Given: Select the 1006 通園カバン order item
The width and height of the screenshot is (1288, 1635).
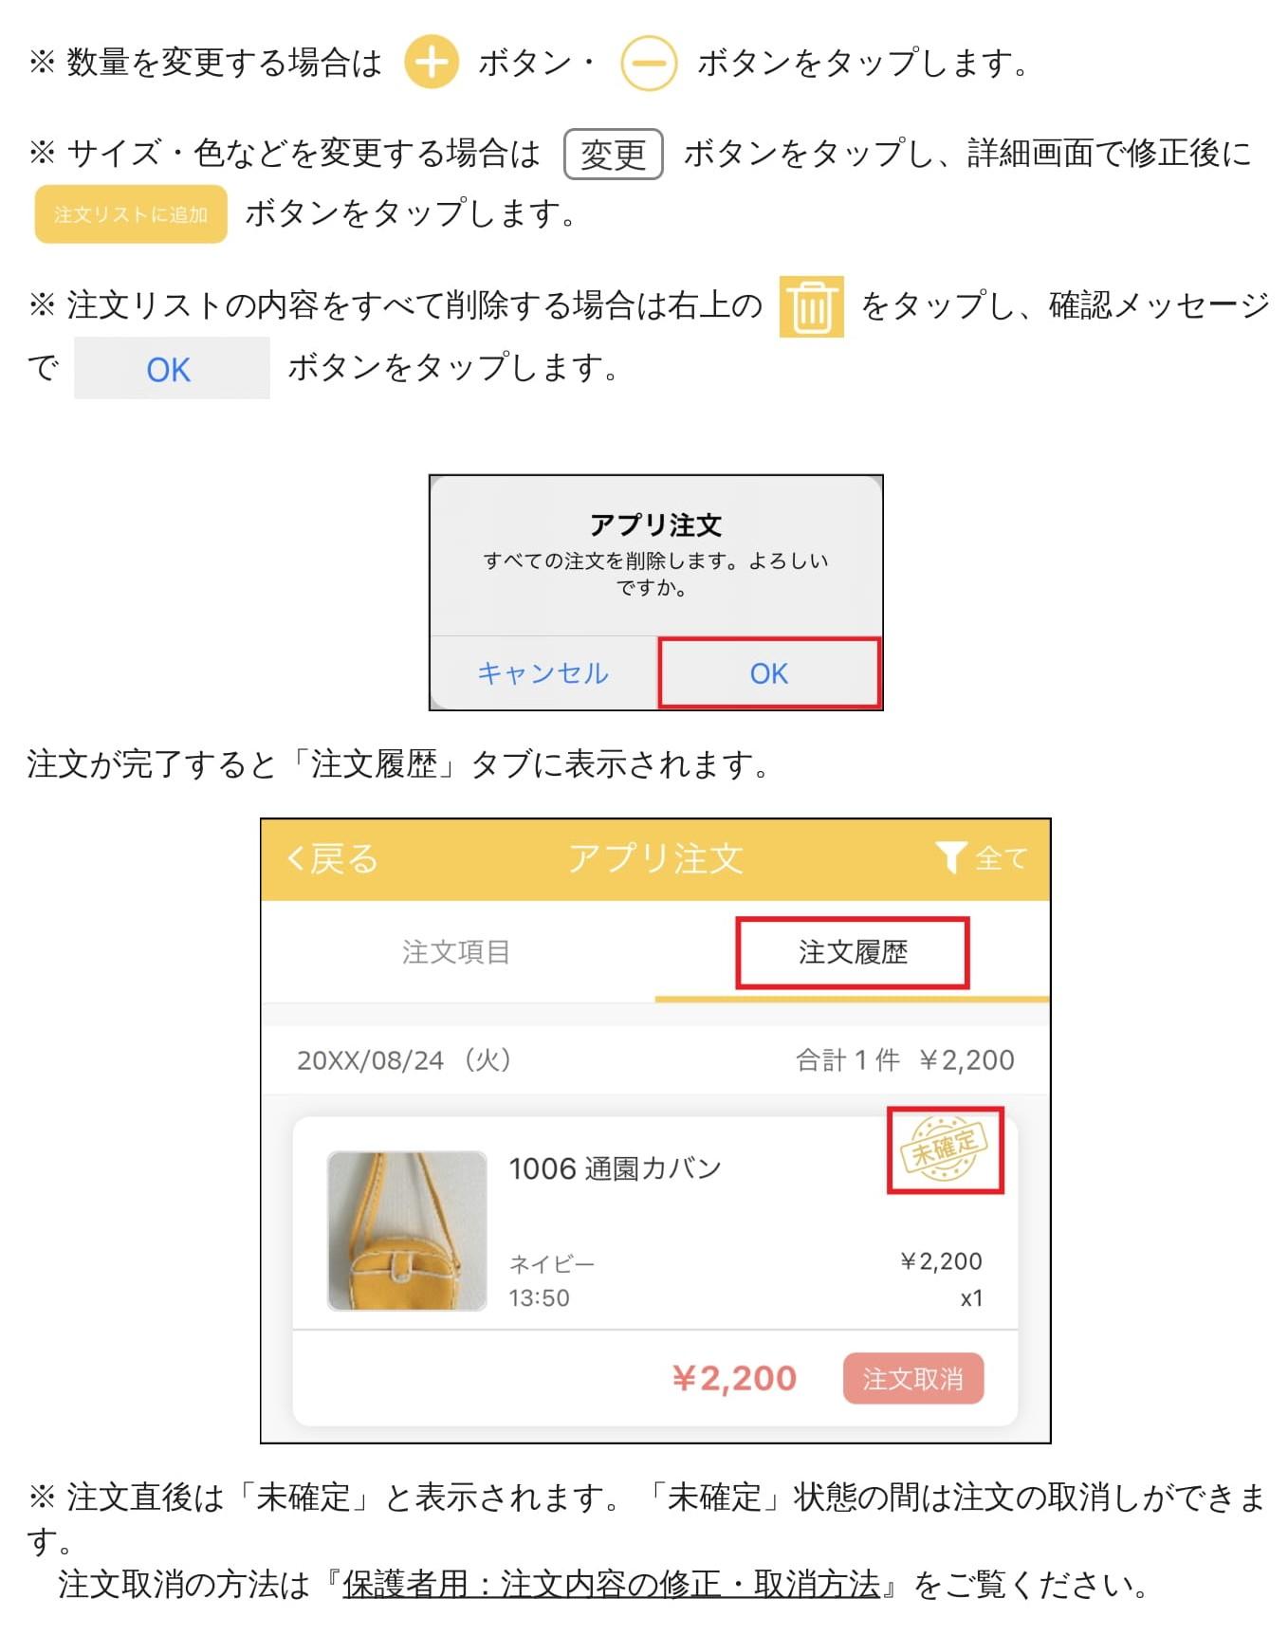Looking at the screenshot, I should click(x=655, y=1223).
